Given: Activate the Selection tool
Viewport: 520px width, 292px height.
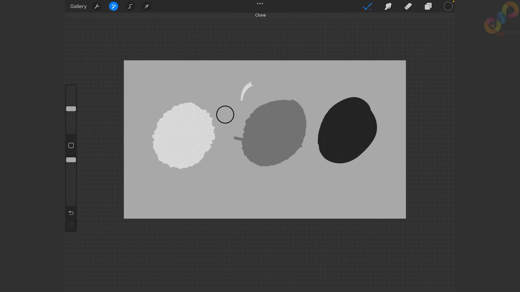Looking at the screenshot, I should pyautogui.click(x=130, y=6).
